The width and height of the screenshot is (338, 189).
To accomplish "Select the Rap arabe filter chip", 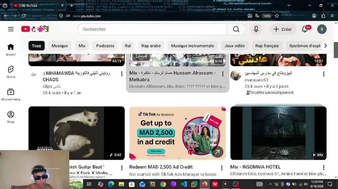I will coord(151,46).
